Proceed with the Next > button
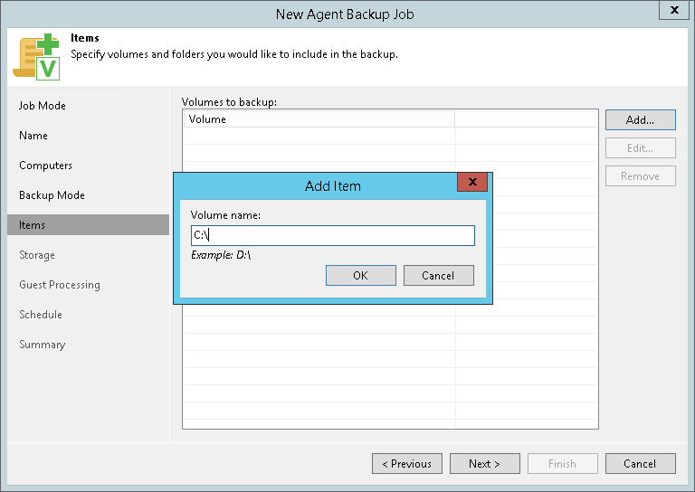The image size is (695, 492). pyautogui.click(x=484, y=464)
